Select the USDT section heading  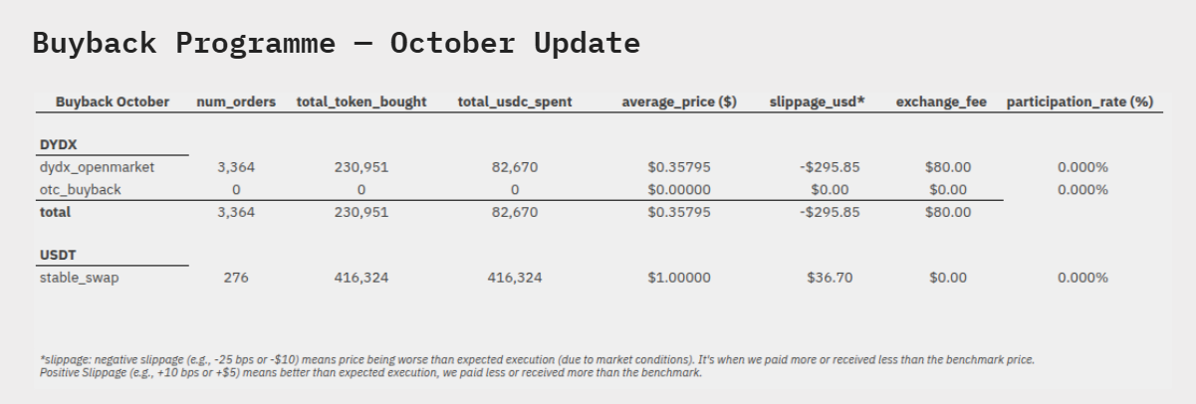coord(58,255)
